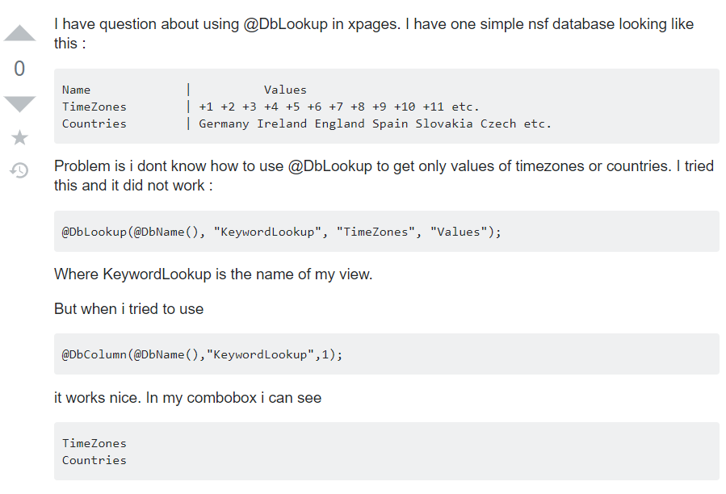The width and height of the screenshot is (726, 494).
Task: Click TimeZones in the last output block
Action: coord(94,443)
